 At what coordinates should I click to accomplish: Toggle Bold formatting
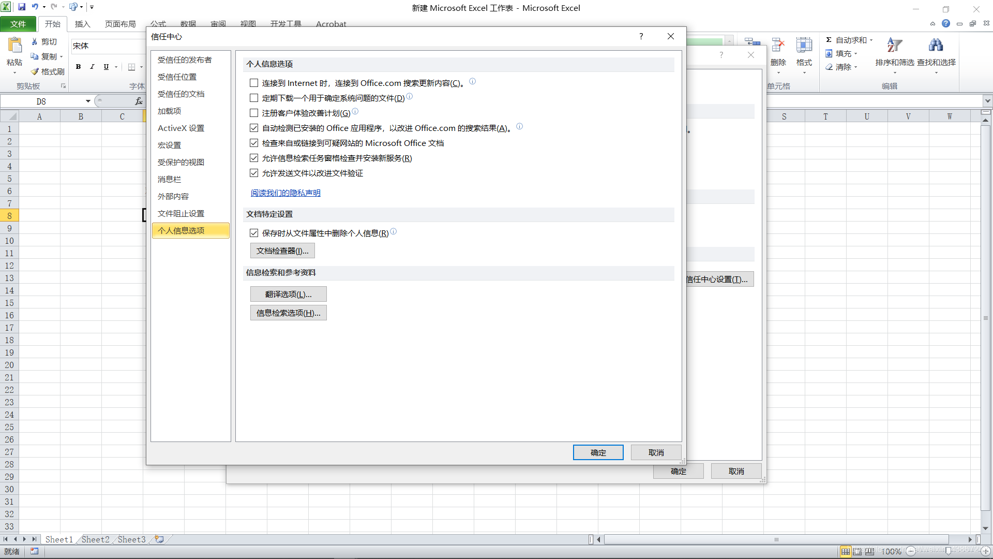pos(78,67)
